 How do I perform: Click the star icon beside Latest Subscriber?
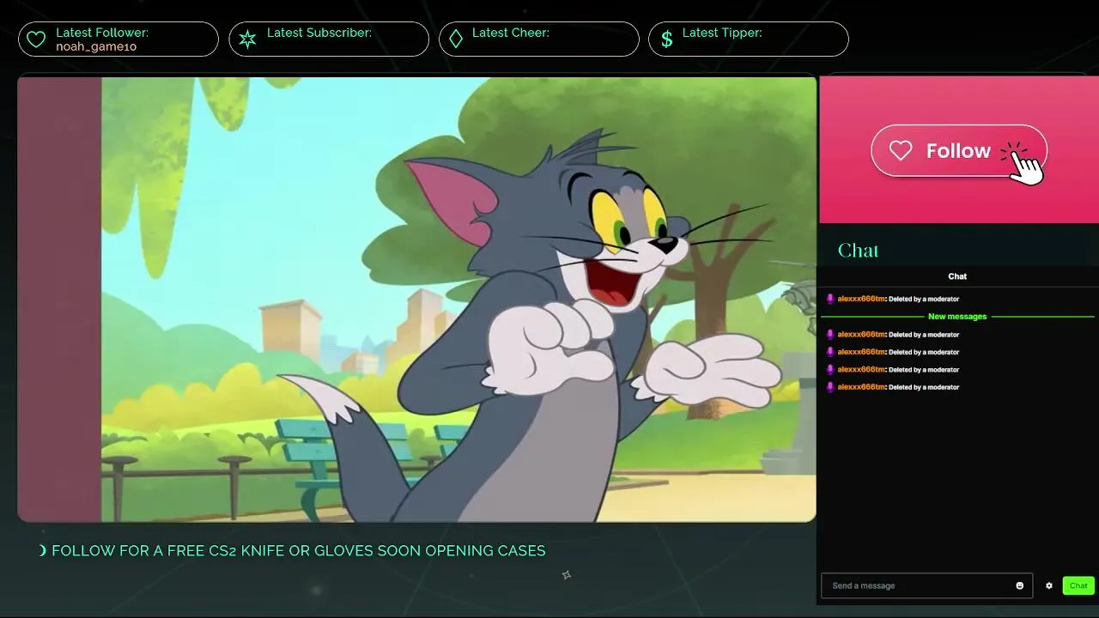point(247,39)
